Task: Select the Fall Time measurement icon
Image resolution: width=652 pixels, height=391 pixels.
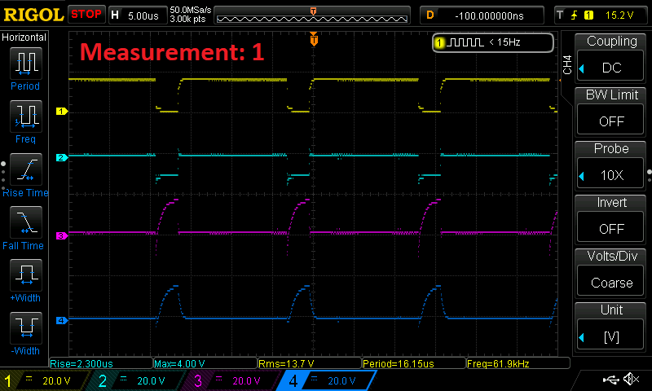Action: (26, 222)
